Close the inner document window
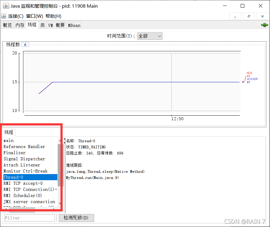Viewport: 270px width, 227px height. pos(262,16)
